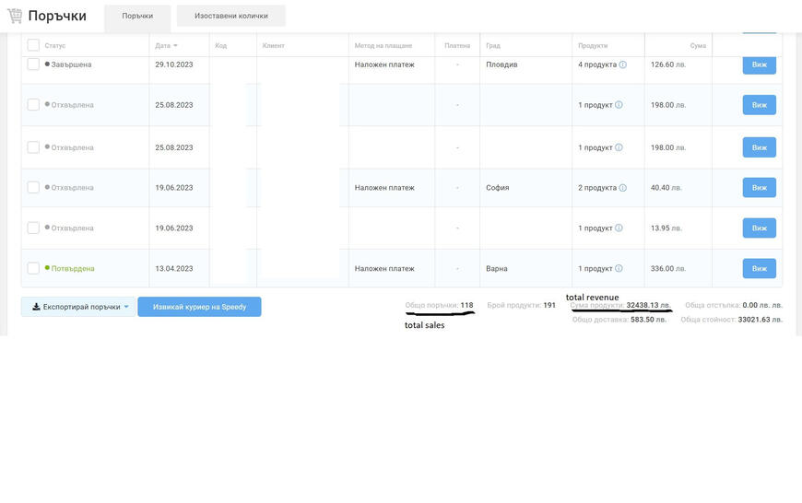Toggle the select-all checkbox in table header

[x=33, y=45]
